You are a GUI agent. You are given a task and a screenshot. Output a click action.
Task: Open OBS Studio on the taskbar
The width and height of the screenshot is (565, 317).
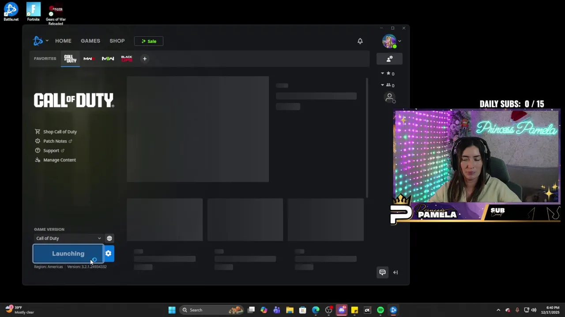tap(328, 310)
